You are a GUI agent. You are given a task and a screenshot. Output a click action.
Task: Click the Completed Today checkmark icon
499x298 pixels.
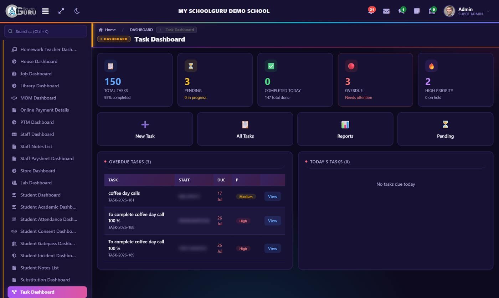271,66
